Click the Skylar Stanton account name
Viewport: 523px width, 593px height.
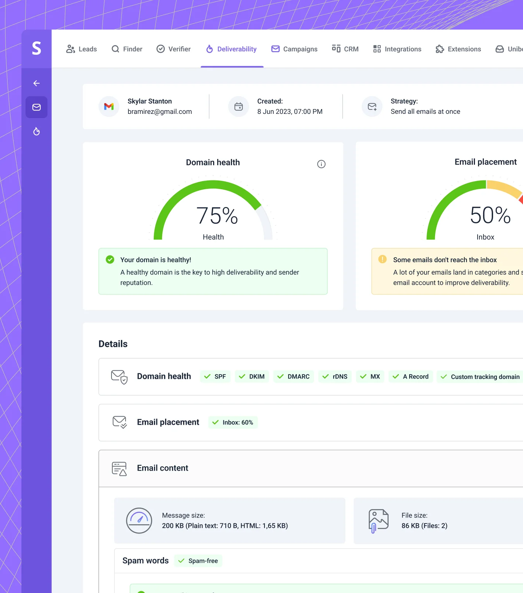pyautogui.click(x=150, y=101)
